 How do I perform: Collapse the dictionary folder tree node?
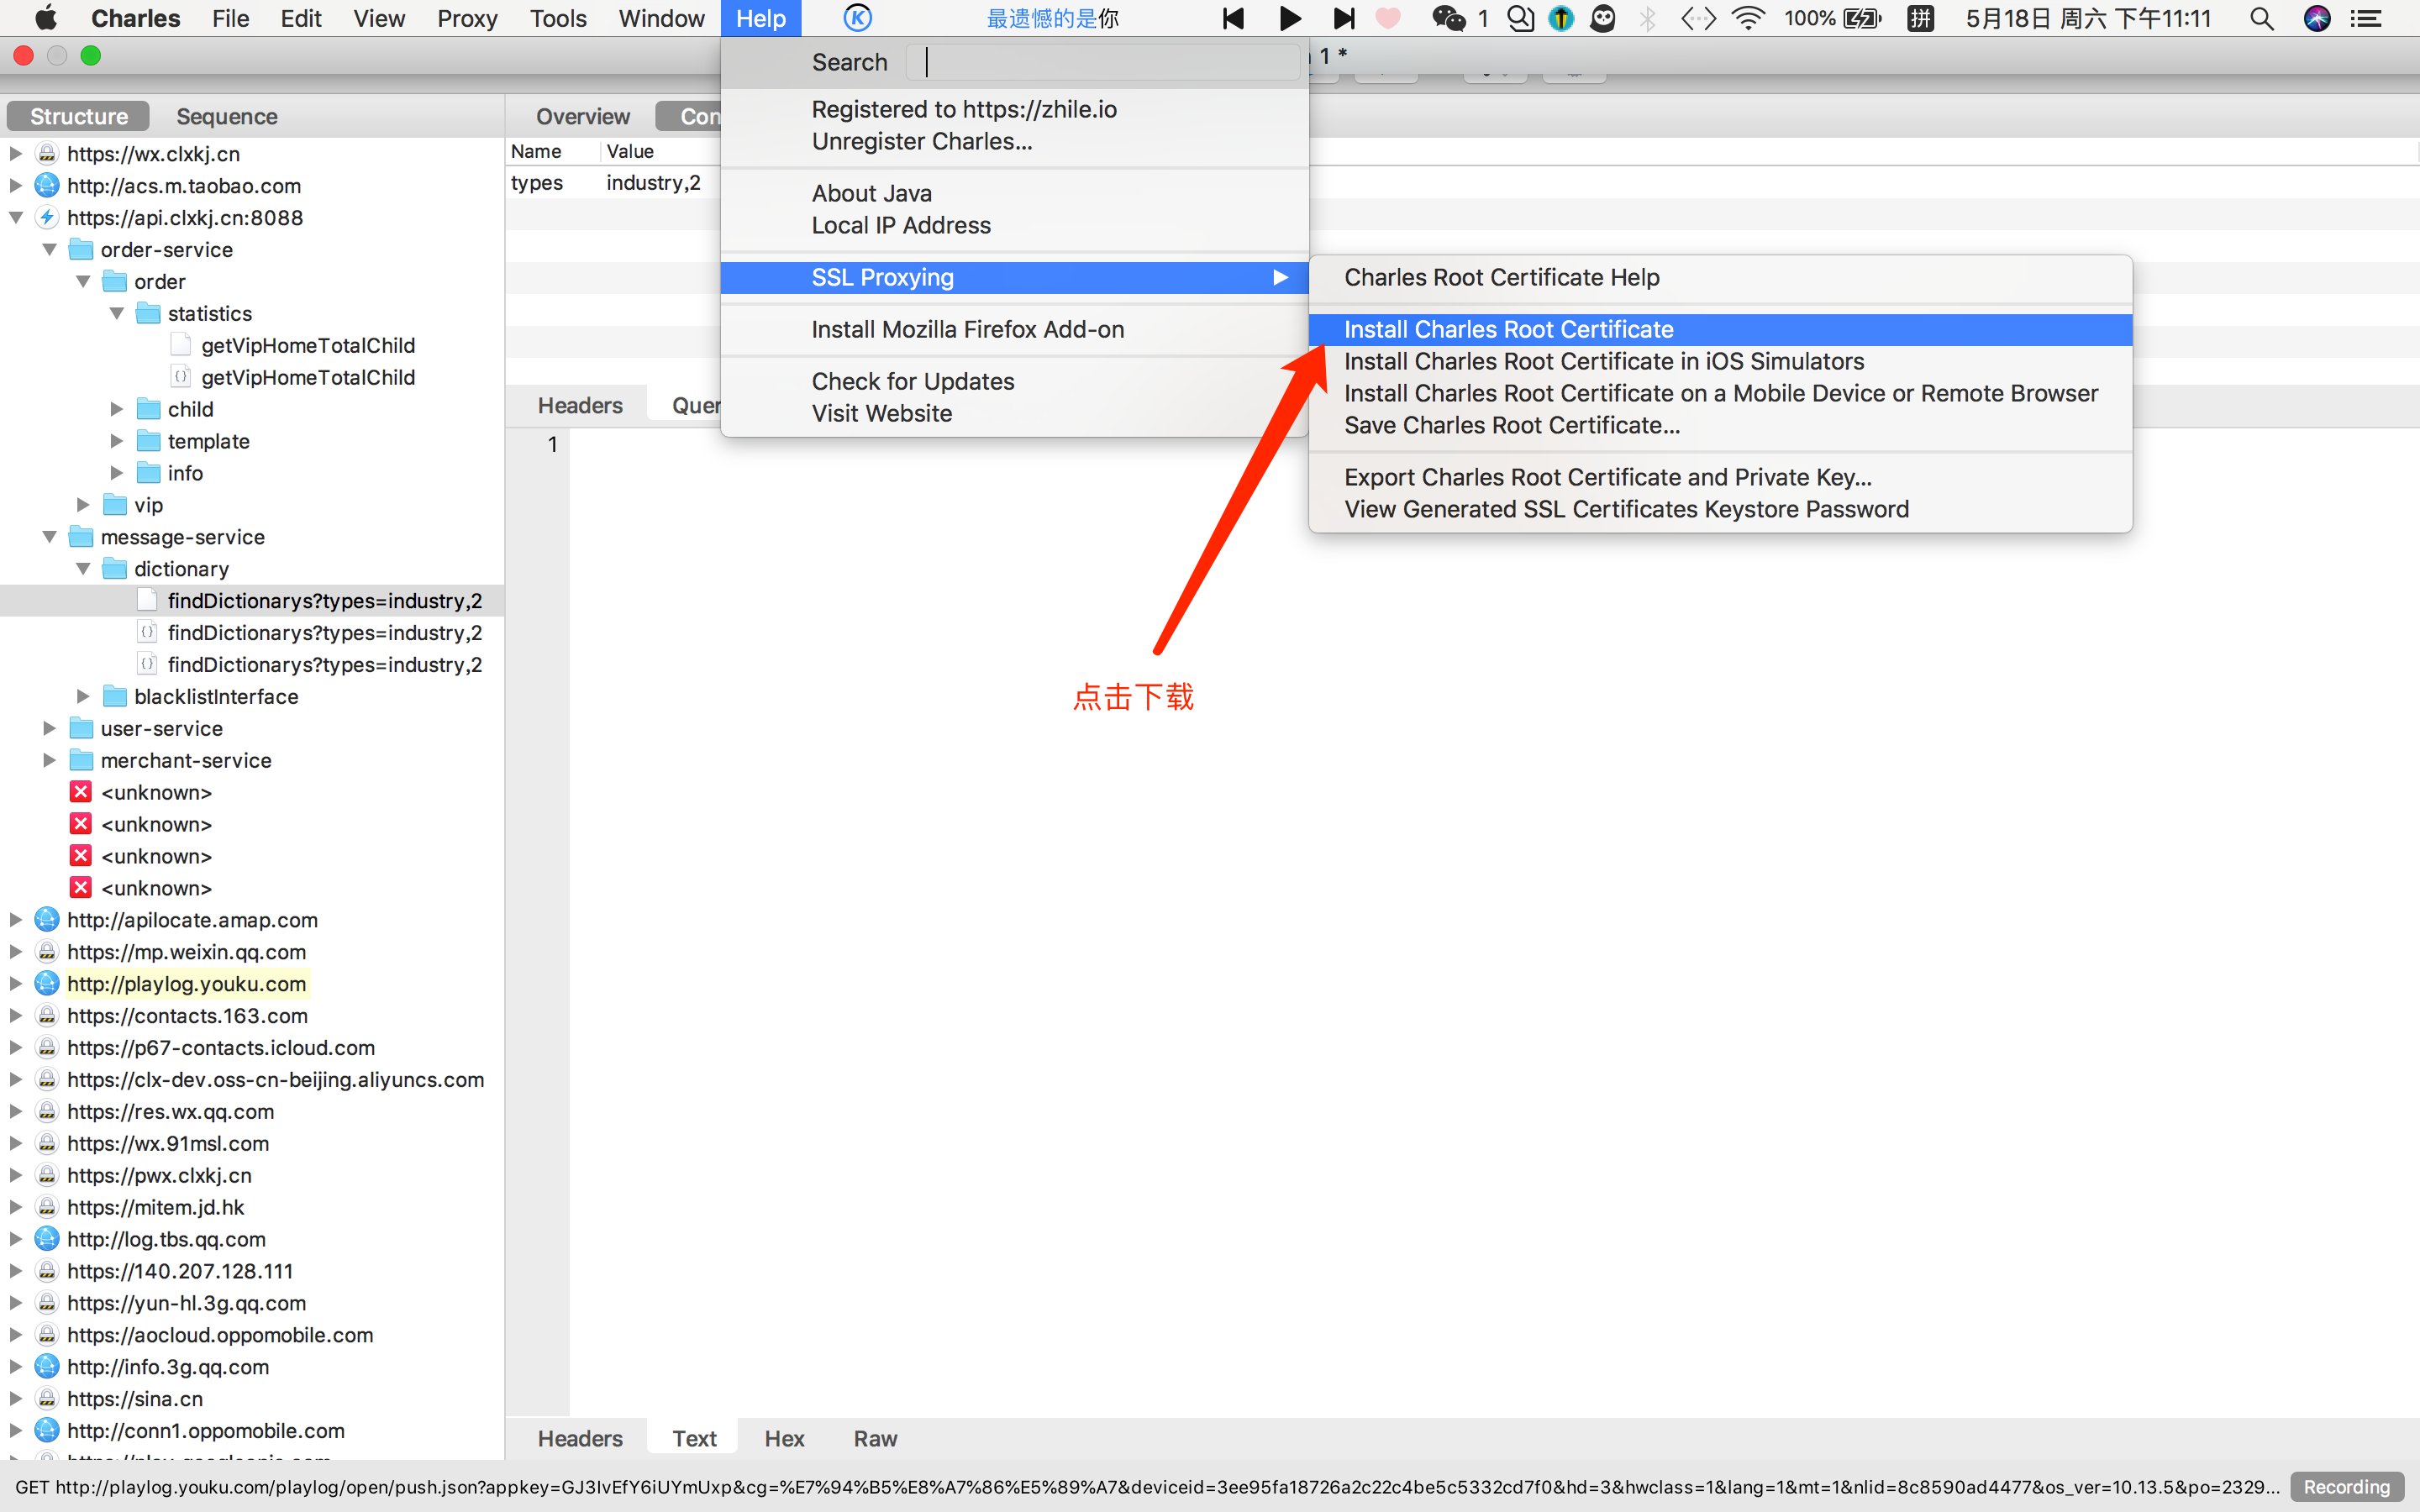tap(83, 568)
